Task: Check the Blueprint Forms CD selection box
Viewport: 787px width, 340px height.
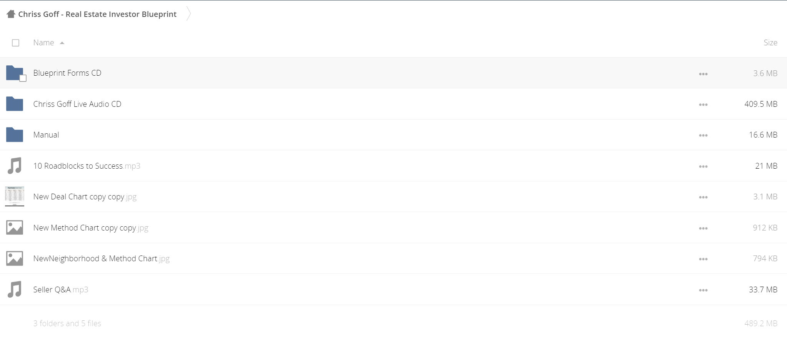Action: [23, 78]
